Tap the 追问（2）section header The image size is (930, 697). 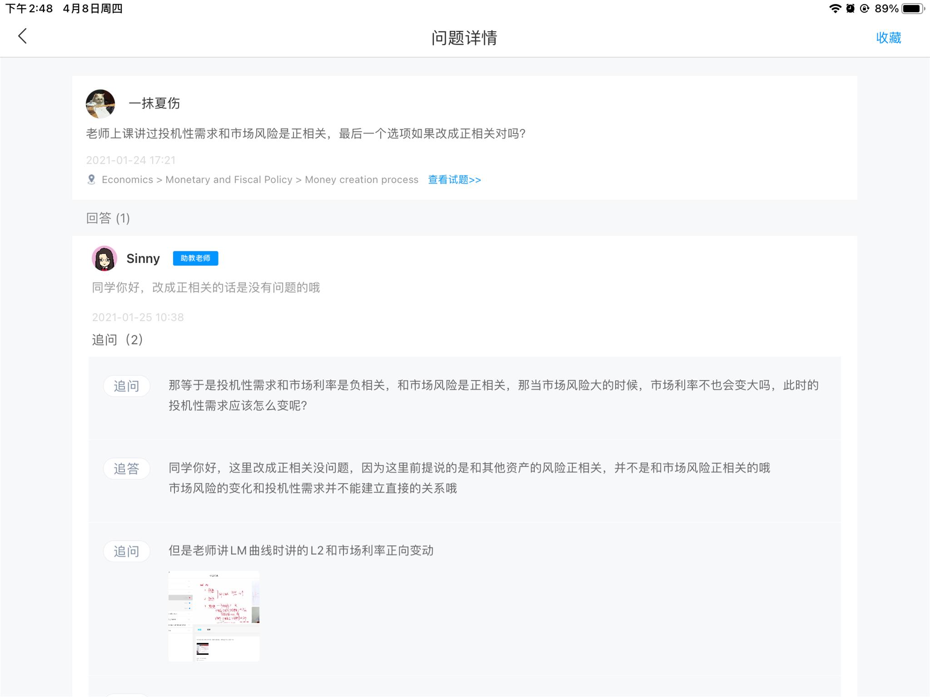(118, 340)
